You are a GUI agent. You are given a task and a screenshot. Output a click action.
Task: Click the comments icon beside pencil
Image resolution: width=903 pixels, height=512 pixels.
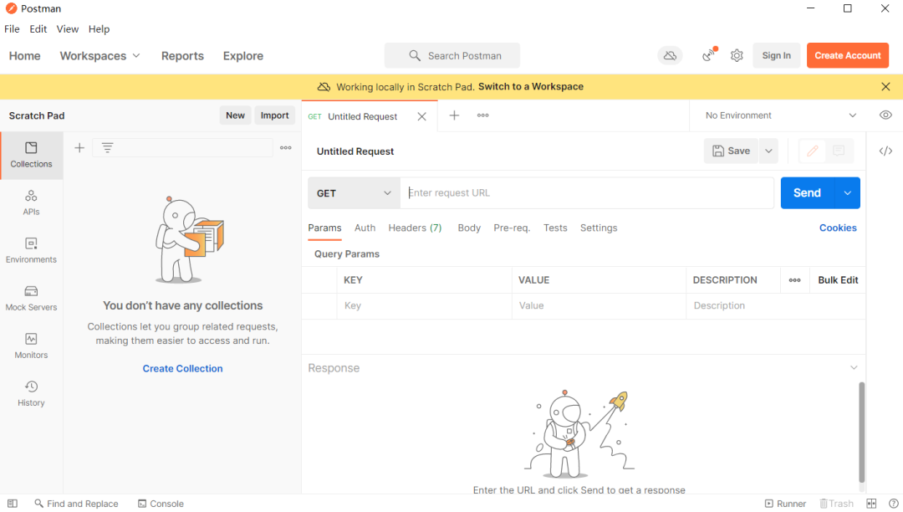tap(839, 151)
